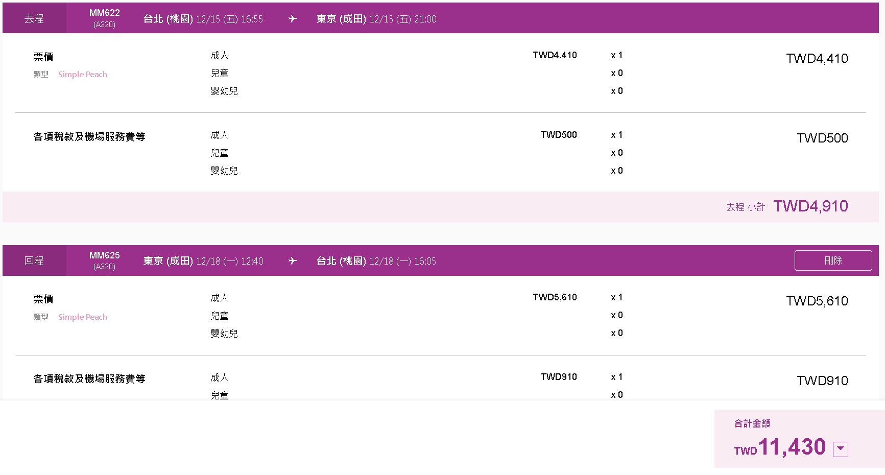Open Simple Peach fare type for outbound flight

coord(83,75)
